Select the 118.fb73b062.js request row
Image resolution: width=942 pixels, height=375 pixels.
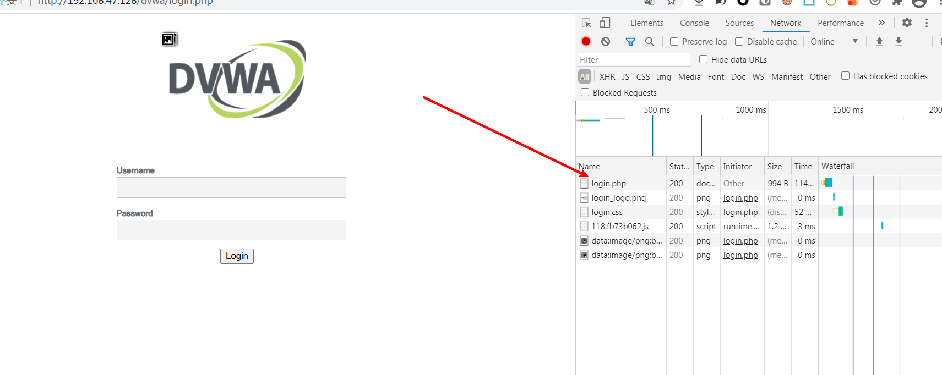pyautogui.click(x=759, y=226)
